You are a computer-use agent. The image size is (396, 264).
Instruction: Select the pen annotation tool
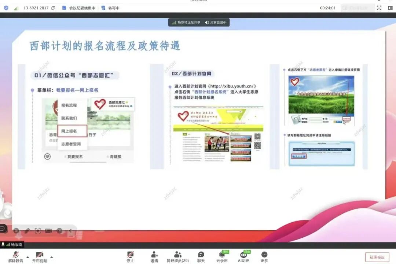pyautogui.click(x=27, y=230)
